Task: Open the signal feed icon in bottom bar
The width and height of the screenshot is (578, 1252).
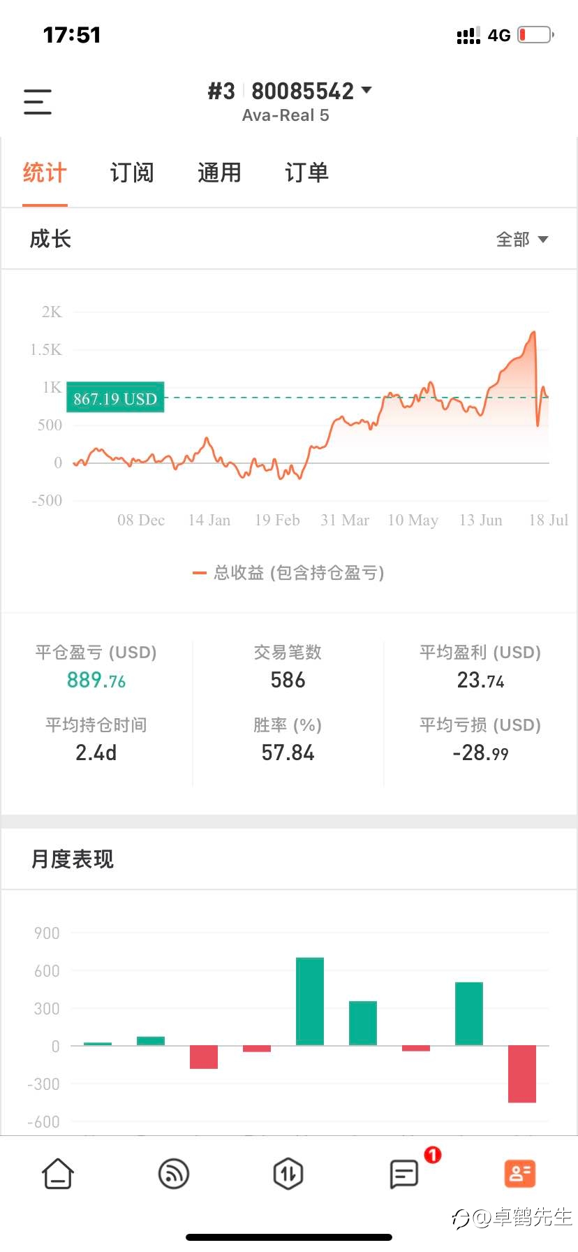Action: [173, 1174]
